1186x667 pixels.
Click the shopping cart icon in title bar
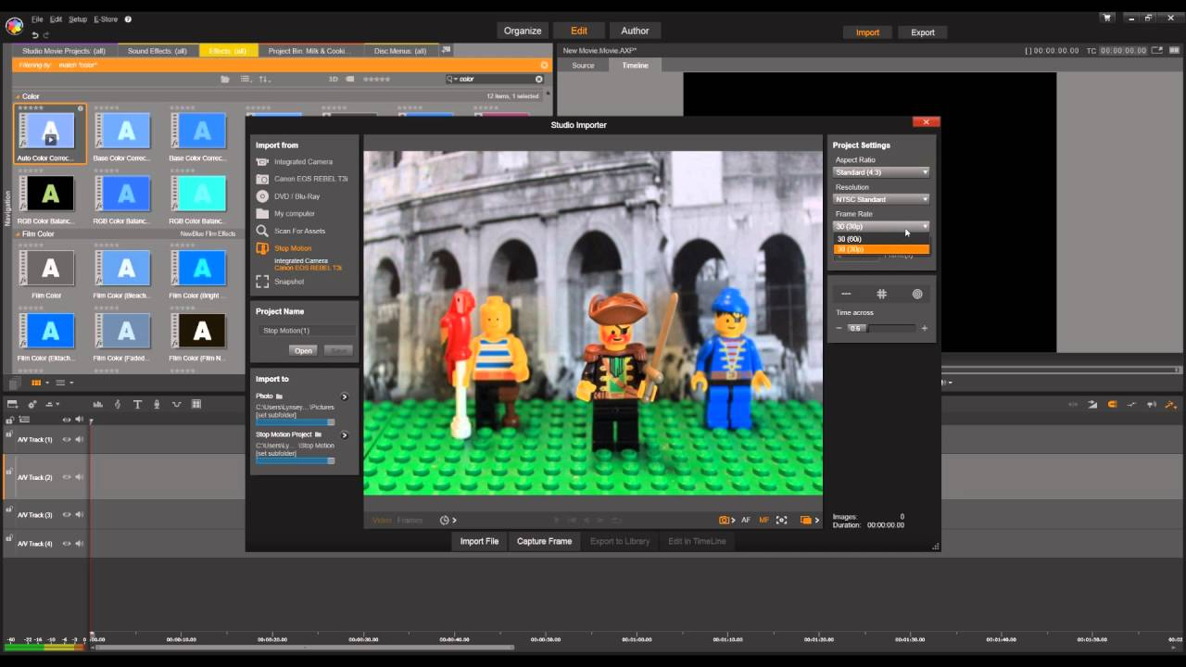coord(1106,18)
